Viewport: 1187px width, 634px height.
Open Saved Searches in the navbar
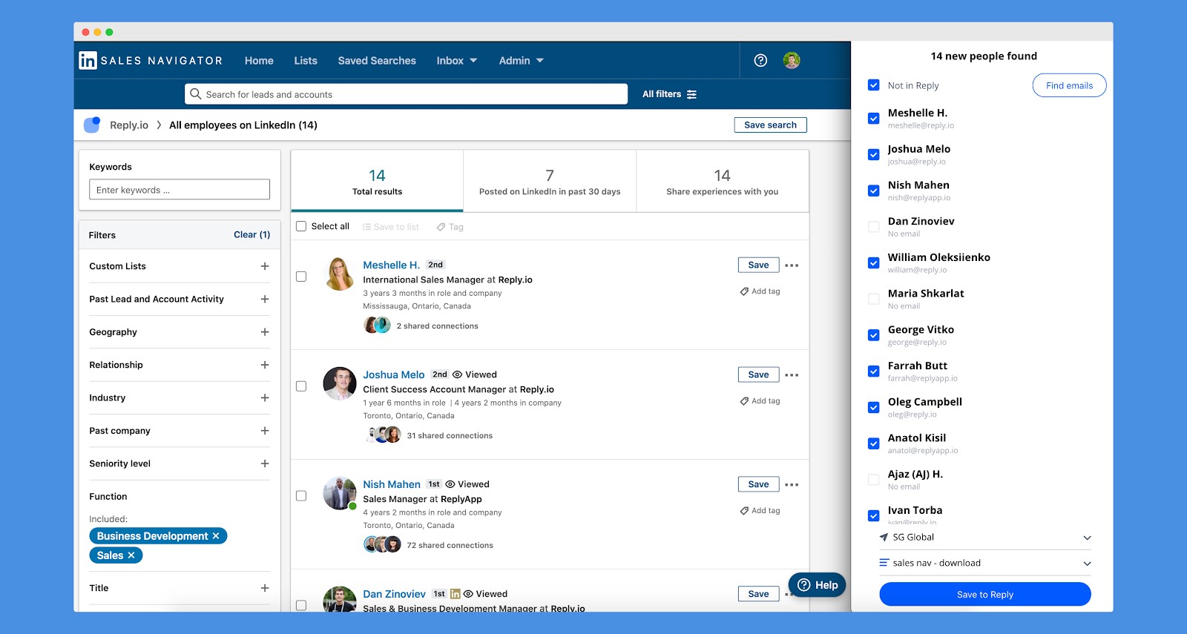point(377,61)
